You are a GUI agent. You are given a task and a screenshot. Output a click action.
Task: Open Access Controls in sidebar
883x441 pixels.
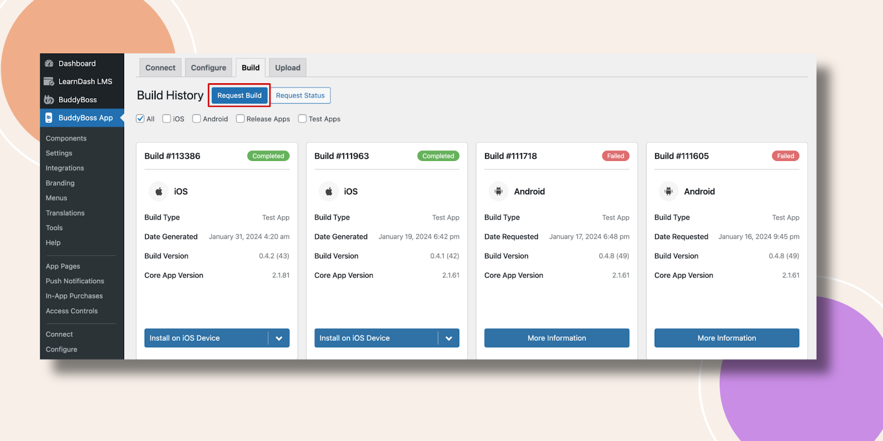(x=72, y=311)
